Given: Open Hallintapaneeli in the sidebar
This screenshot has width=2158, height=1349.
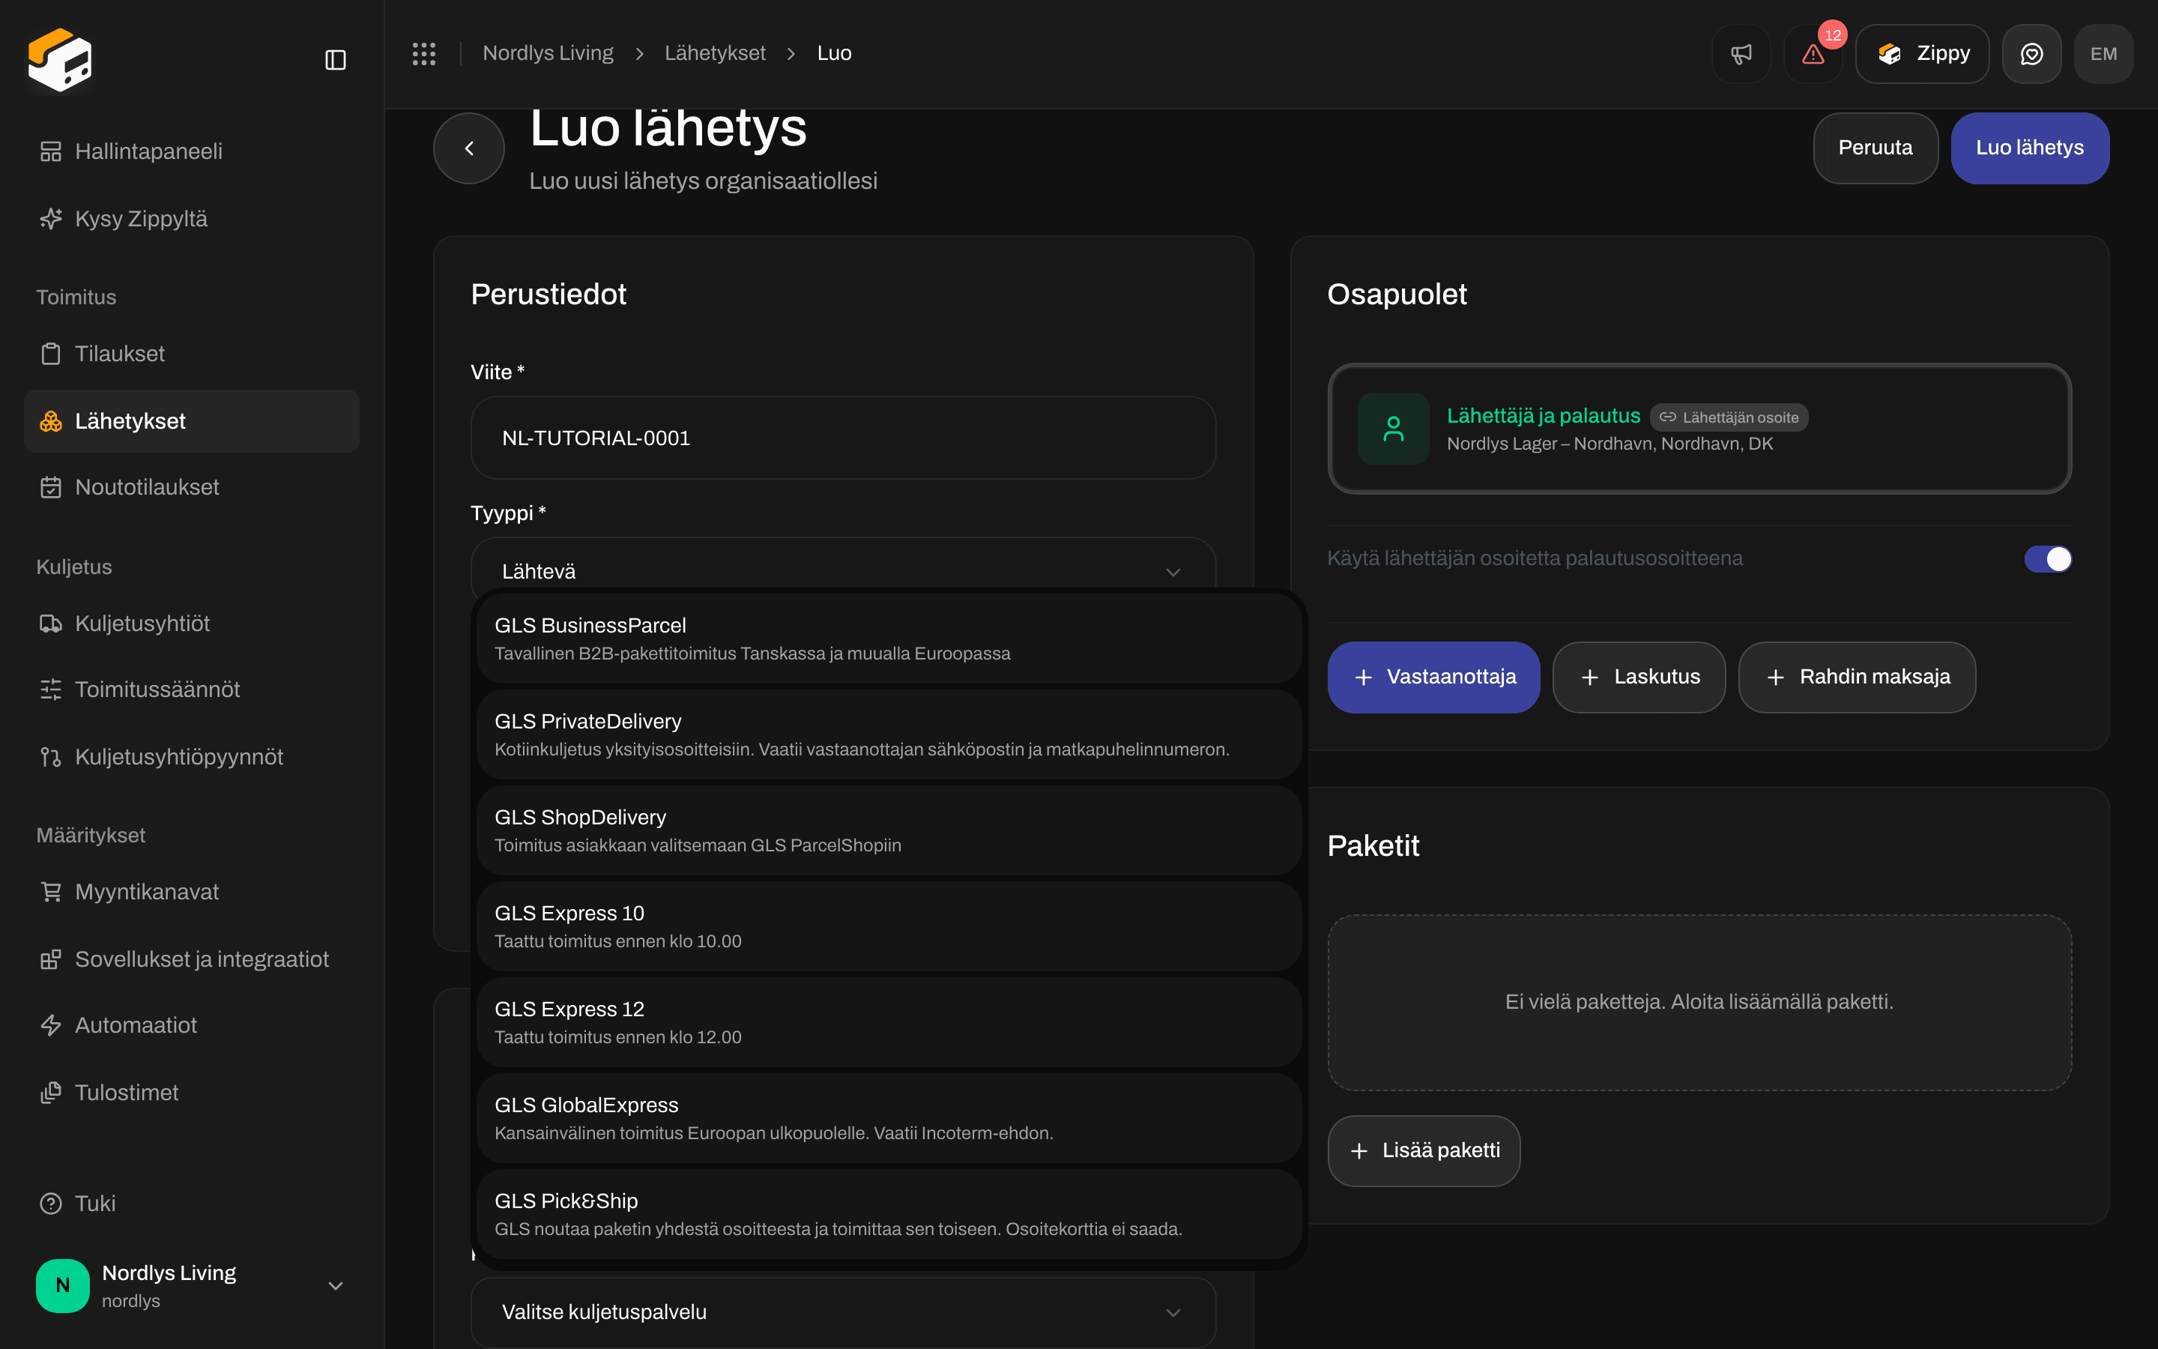Looking at the screenshot, I should tap(192, 151).
